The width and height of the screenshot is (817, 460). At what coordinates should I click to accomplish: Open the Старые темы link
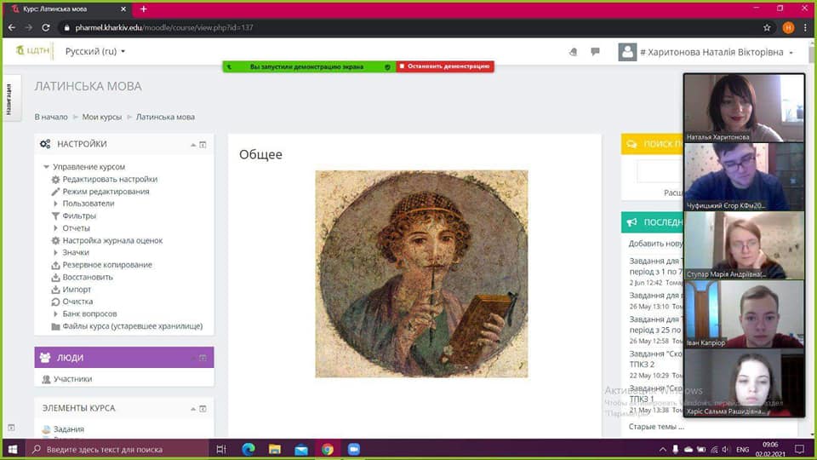tap(656, 427)
